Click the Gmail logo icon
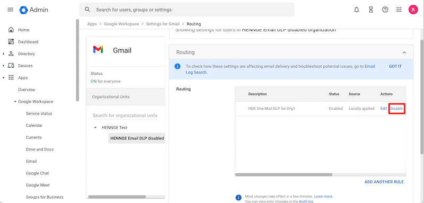424x203 pixels. click(98, 49)
